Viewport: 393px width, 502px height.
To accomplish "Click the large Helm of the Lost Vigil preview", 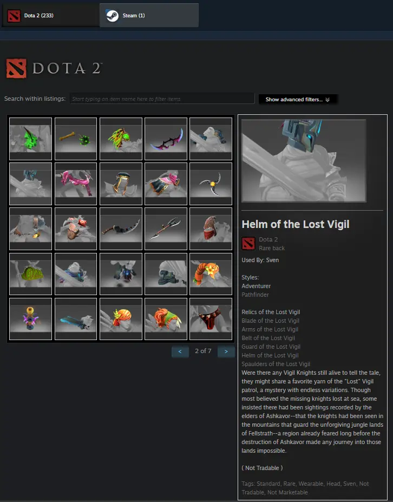I will click(304, 161).
